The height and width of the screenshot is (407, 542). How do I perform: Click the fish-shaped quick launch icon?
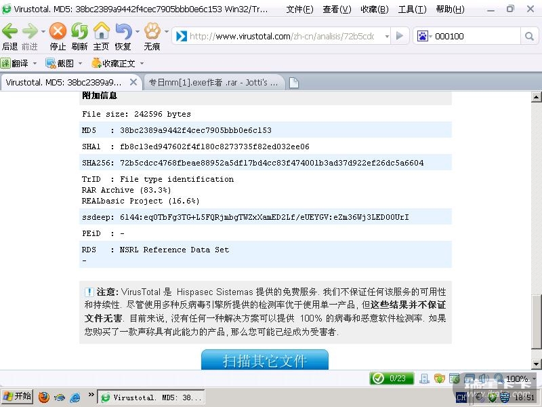tap(60, 397)
